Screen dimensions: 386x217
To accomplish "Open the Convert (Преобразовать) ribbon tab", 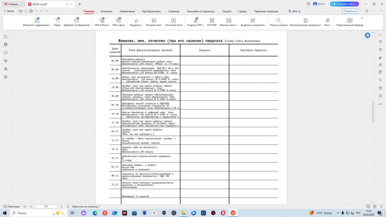I will (x=151, y=11).
